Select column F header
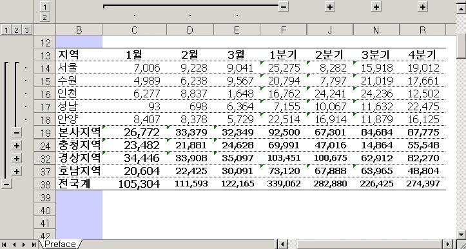 pyautogui.click(x=283, y=30)
